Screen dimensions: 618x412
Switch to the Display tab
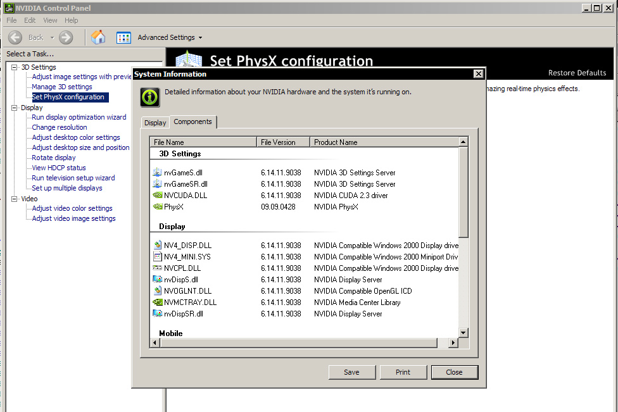pos(155,123)
